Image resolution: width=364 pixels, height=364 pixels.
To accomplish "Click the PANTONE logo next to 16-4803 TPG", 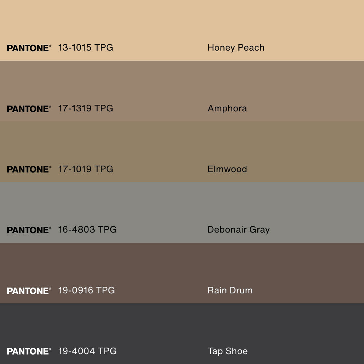I will pyautogui.click(x=29, y=230).
